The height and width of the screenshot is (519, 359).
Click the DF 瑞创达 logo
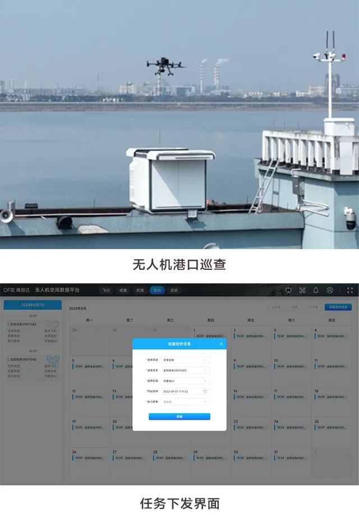(15, 290)
